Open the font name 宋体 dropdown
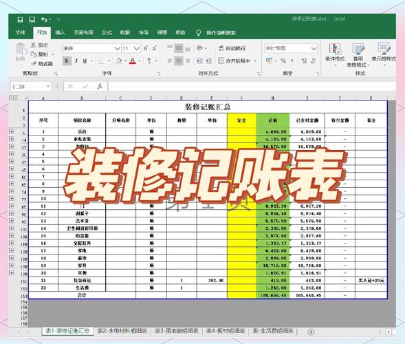The width and height of the screenshot is (405, 344). (117, 48)
